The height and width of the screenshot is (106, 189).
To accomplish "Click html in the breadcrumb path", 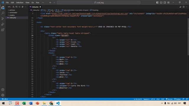I will click(x=45, y=10).
